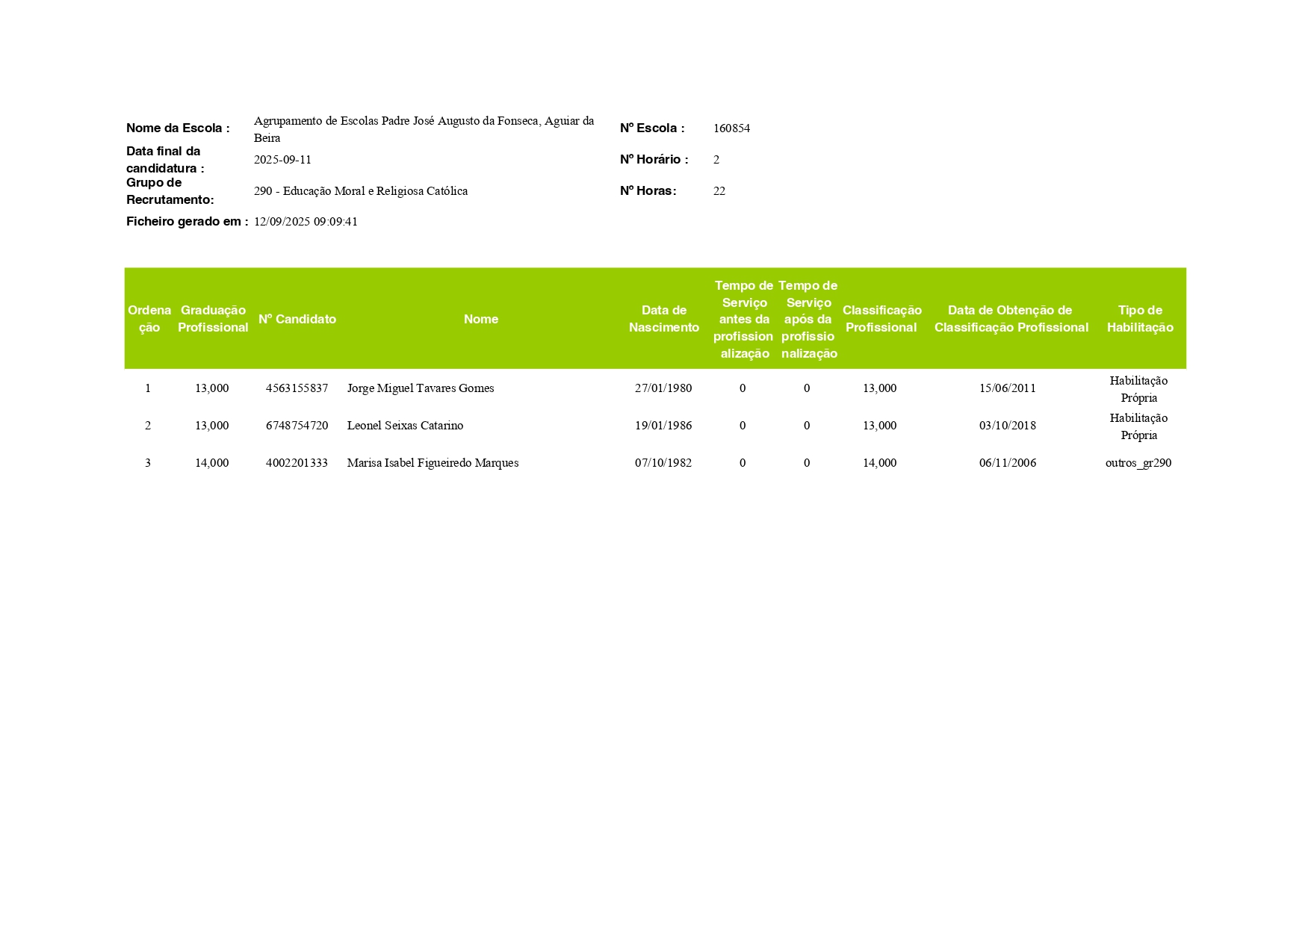Click the 'Tempo de Serviço antes da profissionalização' header
This screenshot has width=1311, height=926.
click(744, 320)
